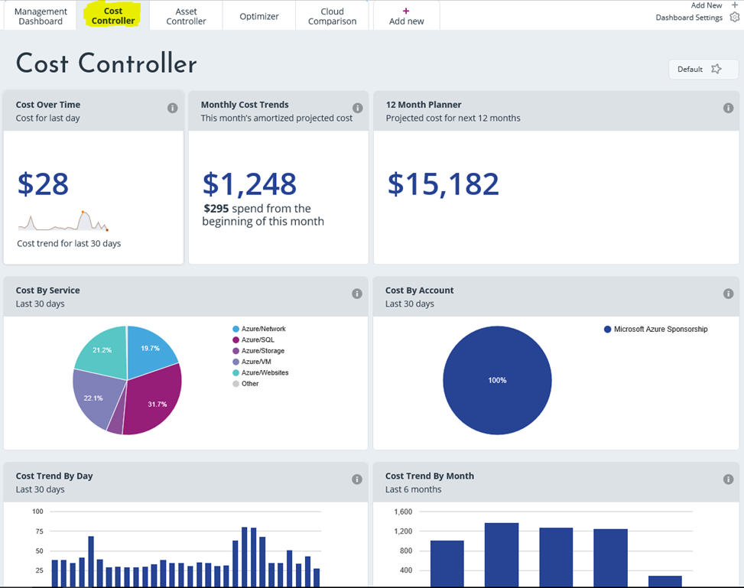Click the 30-day cost trend sparkline
The height and width of the screenshot is (588, 744).
[x=63, y=221]
